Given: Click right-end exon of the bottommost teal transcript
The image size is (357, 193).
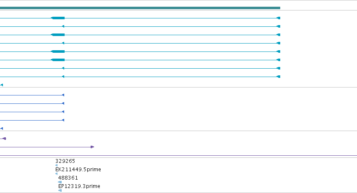Looking at the screenshot, I should [x=279, y=77].
